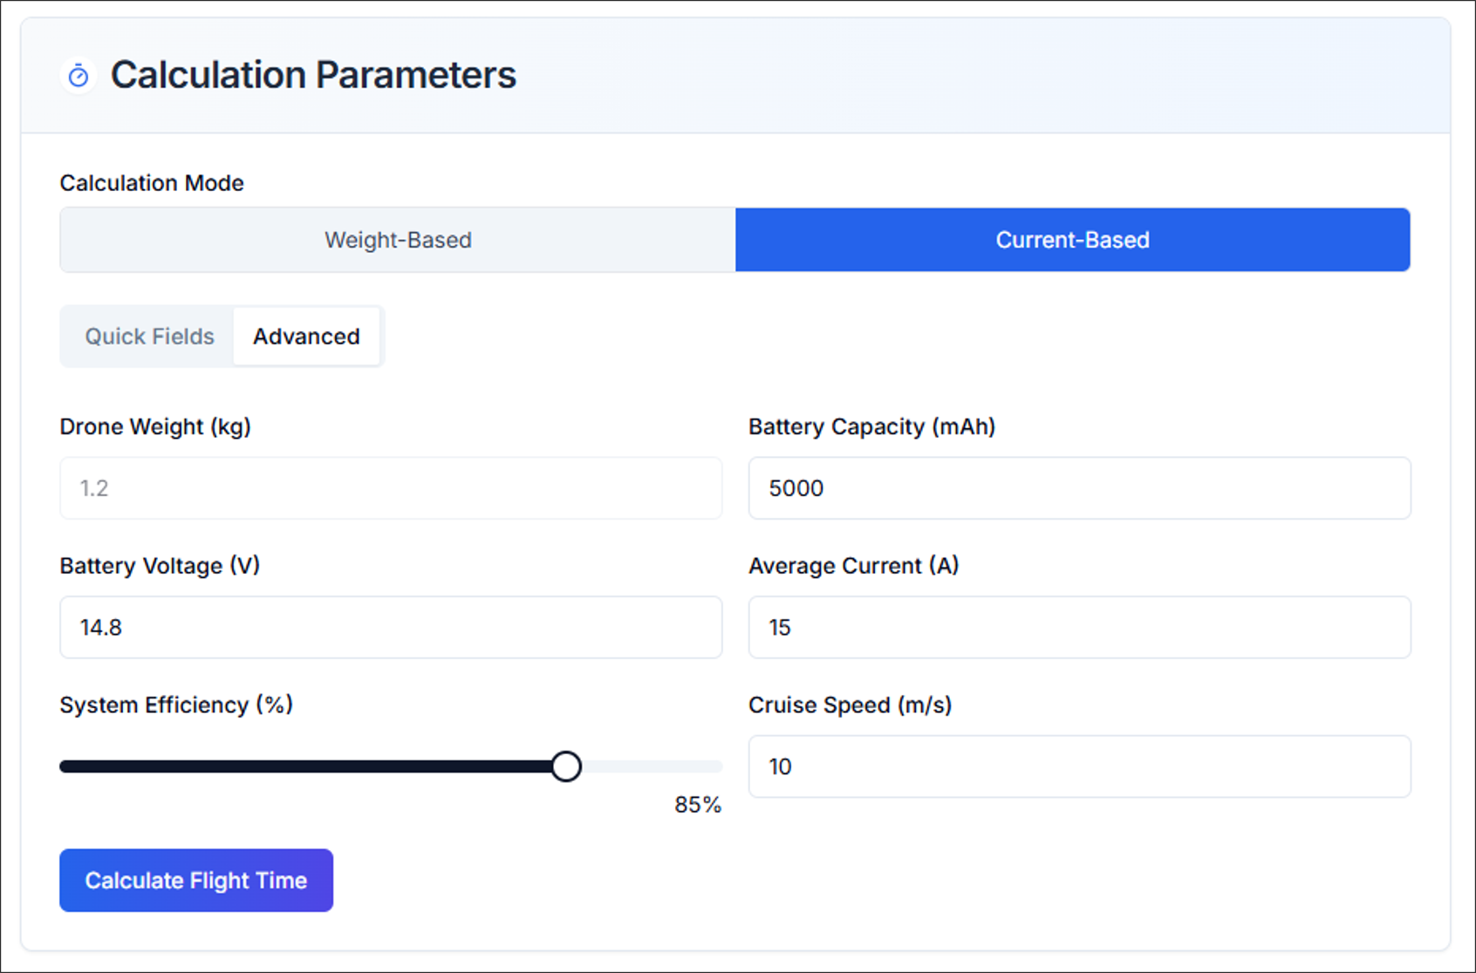This screenshot has width=1476, height=973.
Task: Switch to Weight-Based calculation mode
Action: pos(398,240)
